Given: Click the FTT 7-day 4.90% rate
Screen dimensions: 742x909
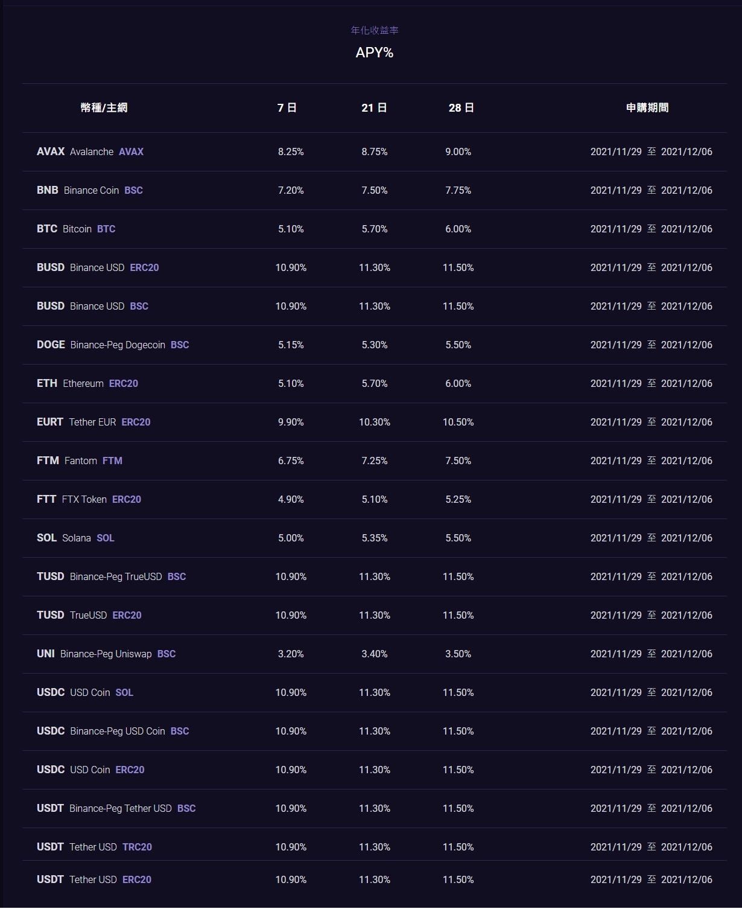Looking at the screenshot, I should [291, 499].
